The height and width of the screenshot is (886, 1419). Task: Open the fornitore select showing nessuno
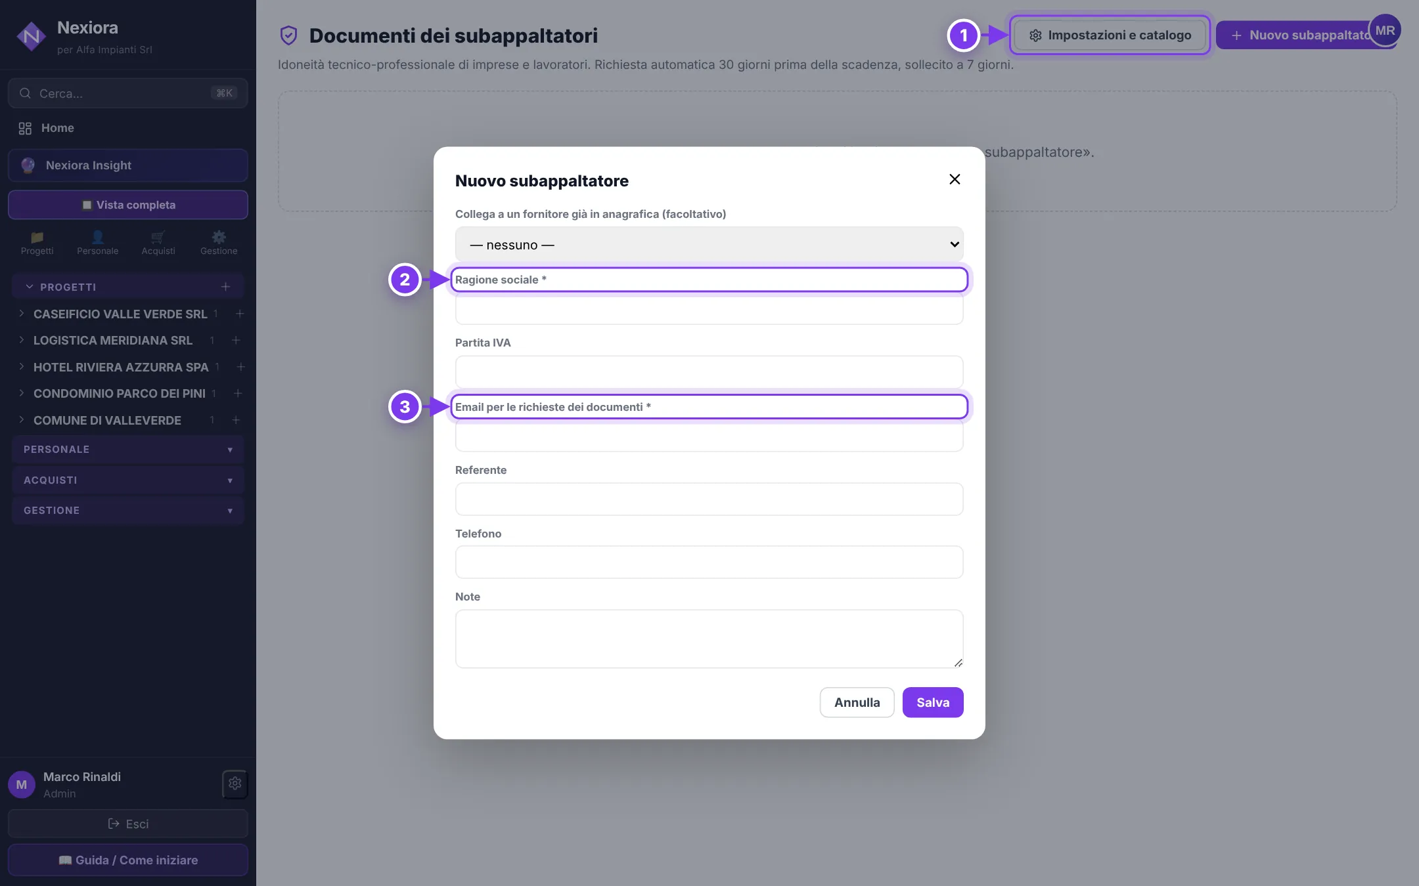coord(709,244)
